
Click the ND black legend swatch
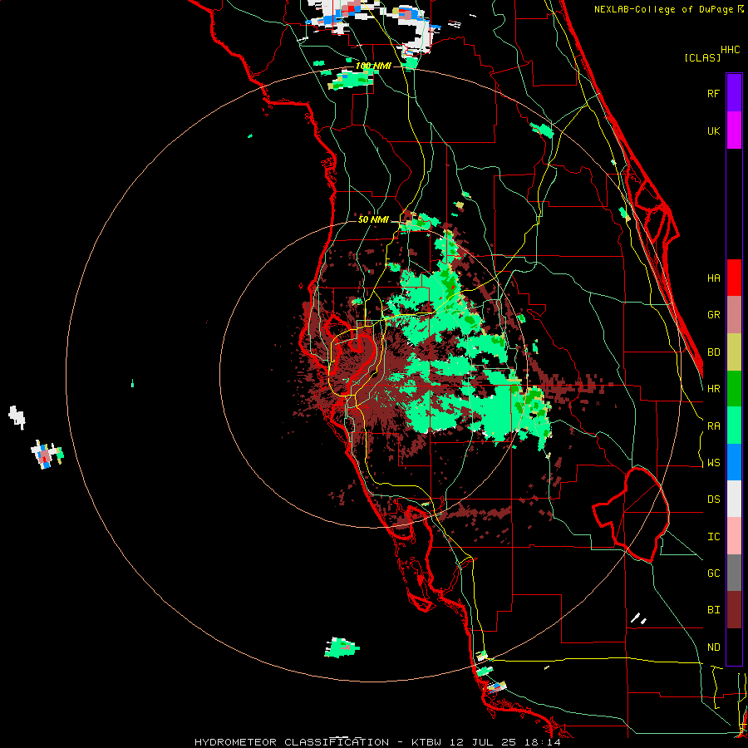(x=734, y=647)
